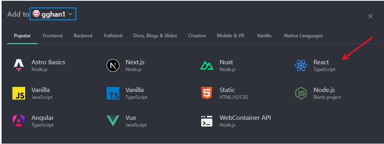Pick the Nuxt green mountain icon
This screenshot has height=144, width=384.
tap(207, 66)
